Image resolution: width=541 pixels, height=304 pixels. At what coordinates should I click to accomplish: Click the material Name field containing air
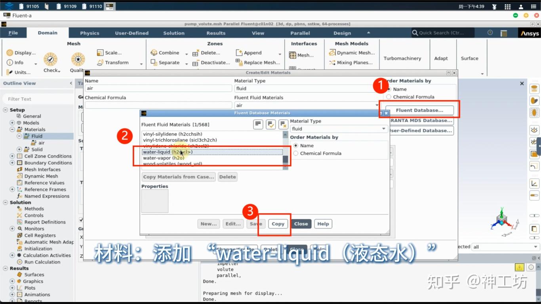[x=158, y=88]
